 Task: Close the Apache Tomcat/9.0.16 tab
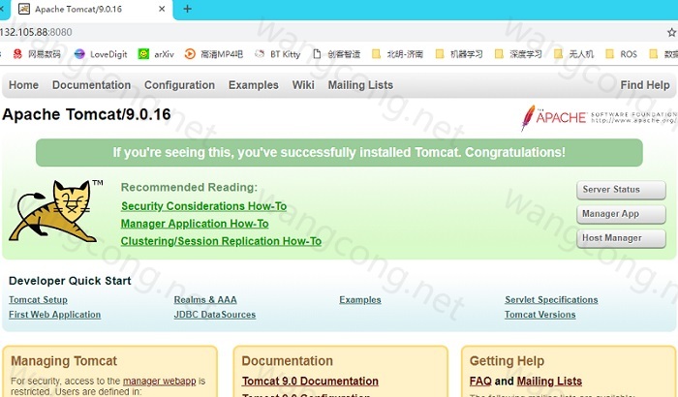(162, 9)
